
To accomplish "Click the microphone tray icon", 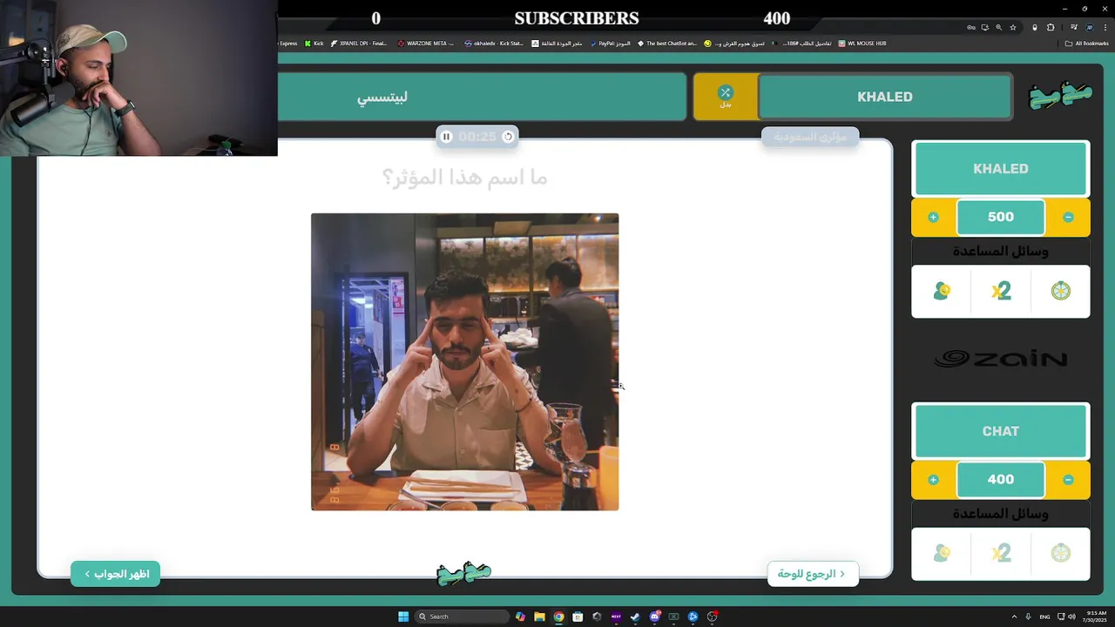I will pyautogui.click(x=1029, y=617).
